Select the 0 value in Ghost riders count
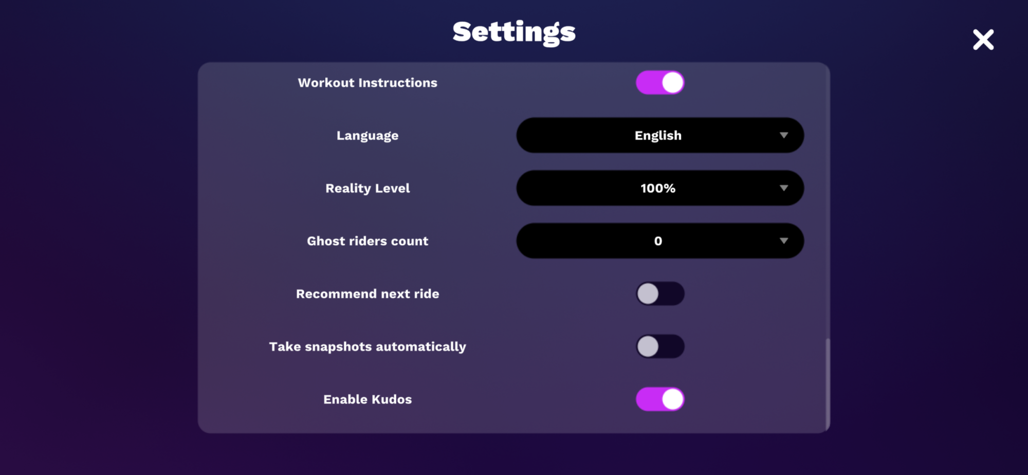The width and height of the screenshot is (1028, 475). point(658,241)
